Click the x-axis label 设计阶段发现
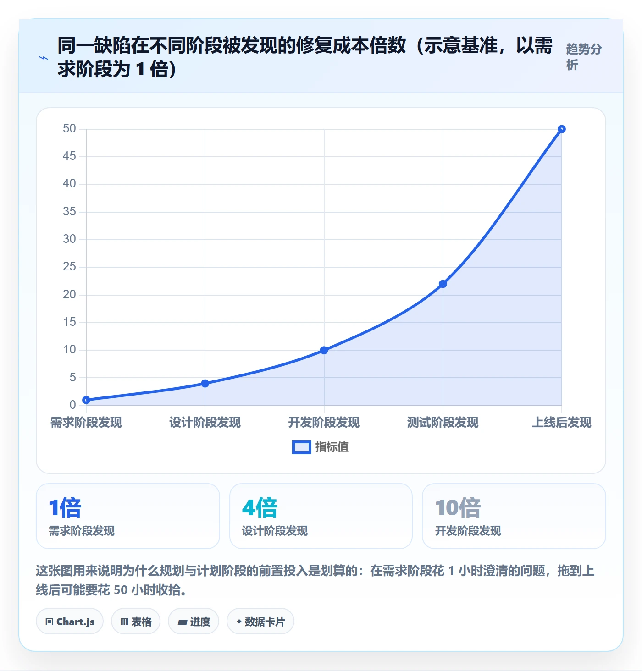Image resolution: width=642 pixels, height=671 pixels. click(x=205, y=423)
